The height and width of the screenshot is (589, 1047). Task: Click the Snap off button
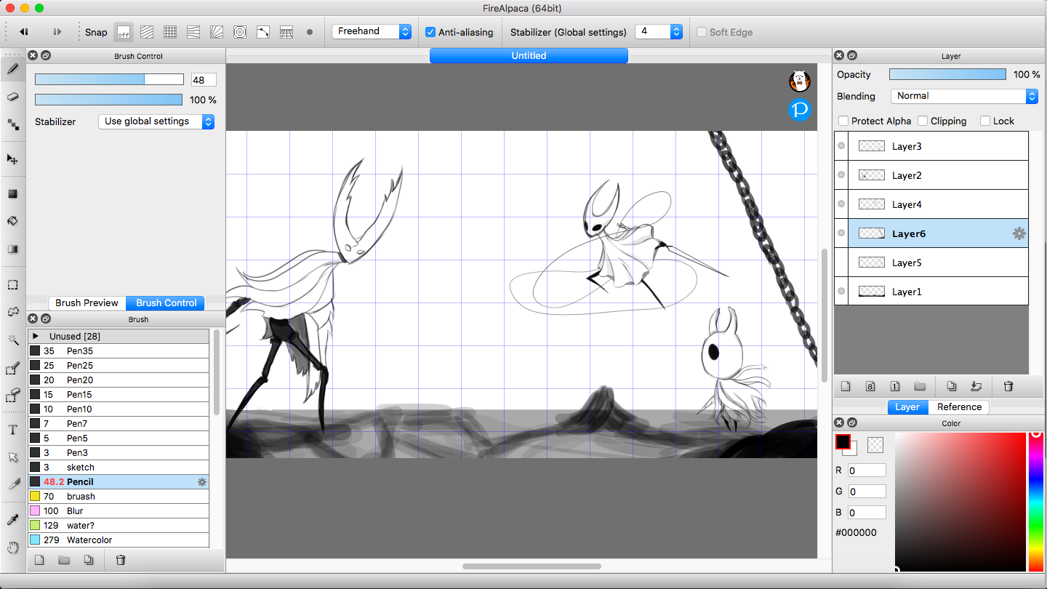pyautogui.click(x=124, y=32)
